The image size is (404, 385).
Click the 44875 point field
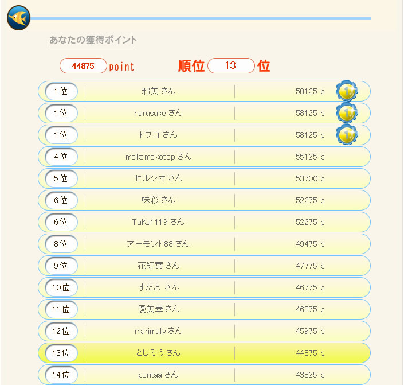[x=83, y=66]
